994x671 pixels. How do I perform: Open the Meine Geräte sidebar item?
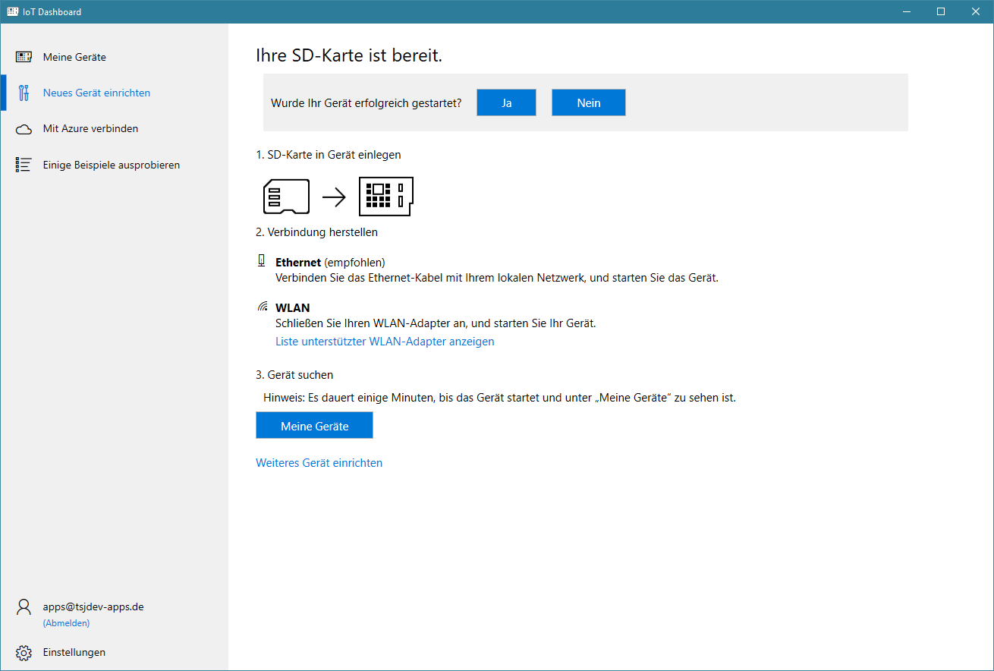pyautogui.click(x=74, y=57)
